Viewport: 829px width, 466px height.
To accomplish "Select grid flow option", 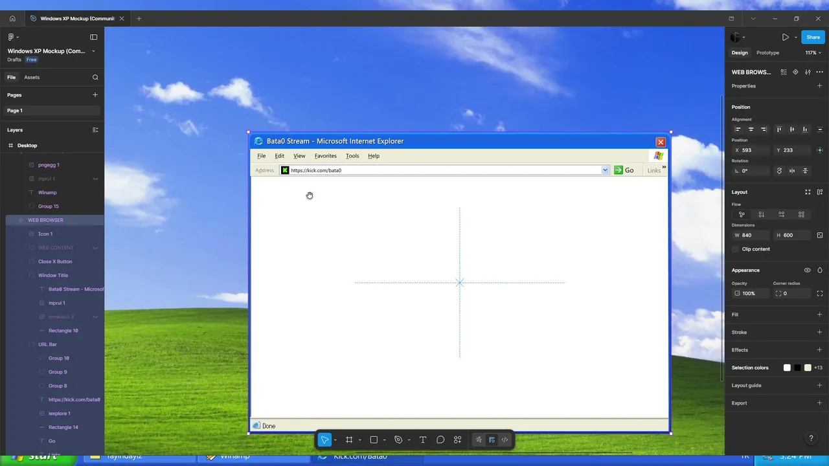I will (x=801, y=214).
